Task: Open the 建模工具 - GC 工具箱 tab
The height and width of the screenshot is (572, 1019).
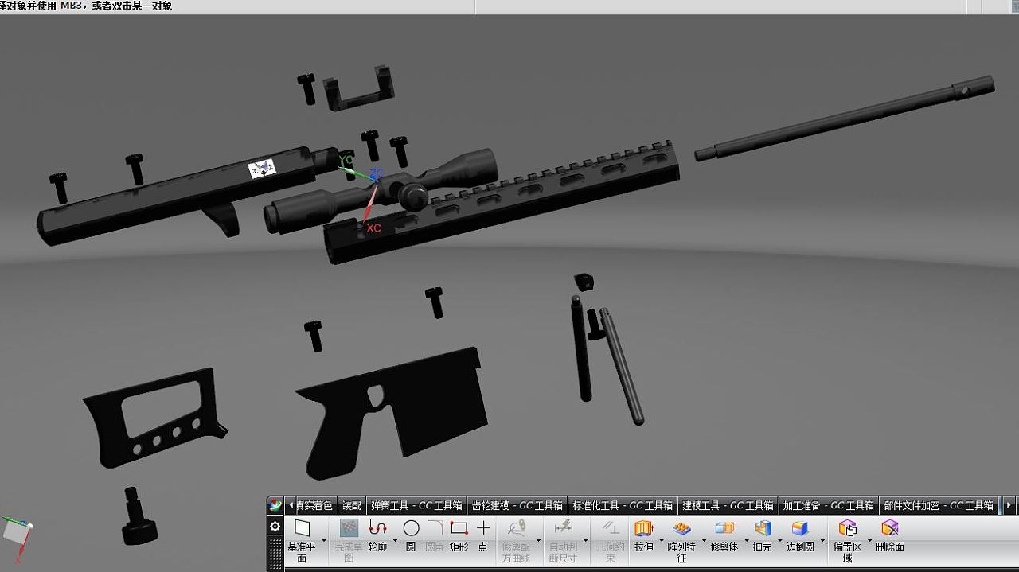Action: (729, 504)
